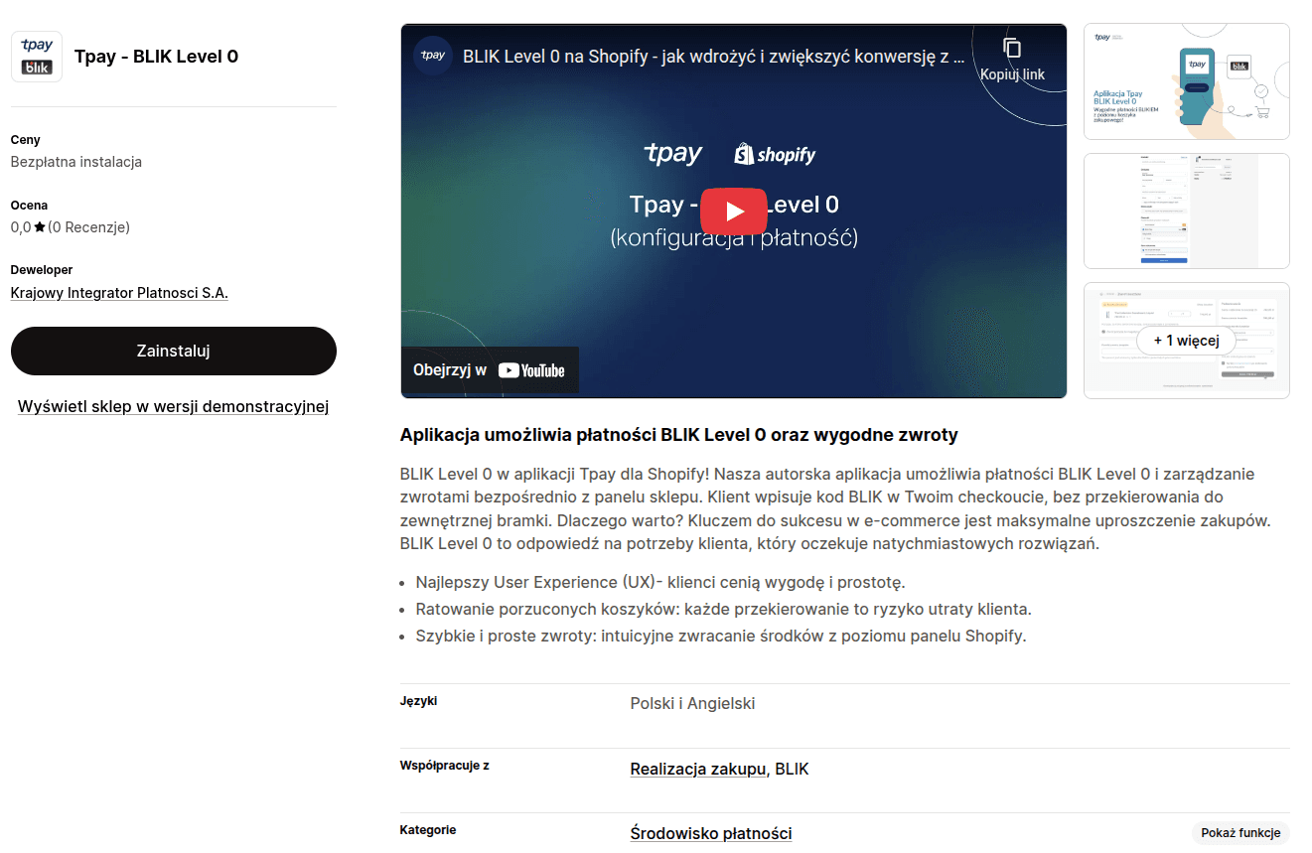
Task: Click the Tpay channel avatar in video header
Action: (433, 57)
